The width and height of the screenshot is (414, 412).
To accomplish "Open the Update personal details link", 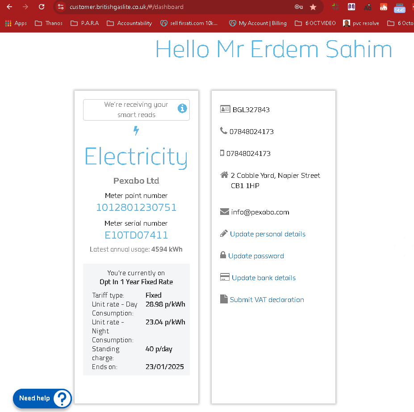I will click(268, 234).
